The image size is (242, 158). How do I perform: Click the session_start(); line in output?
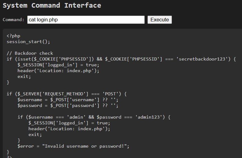(x=28, y=42)
